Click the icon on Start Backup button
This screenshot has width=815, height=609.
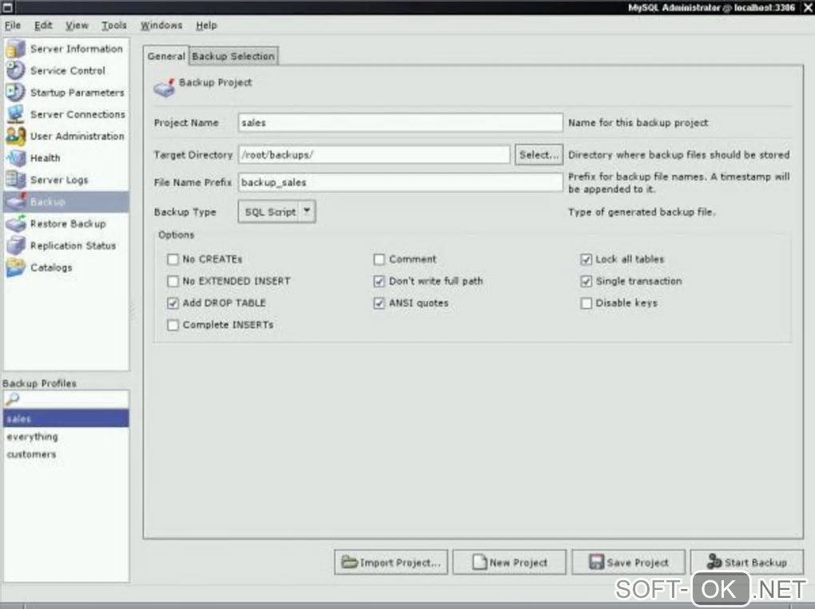pyautogui.click(x=714, y=561)
